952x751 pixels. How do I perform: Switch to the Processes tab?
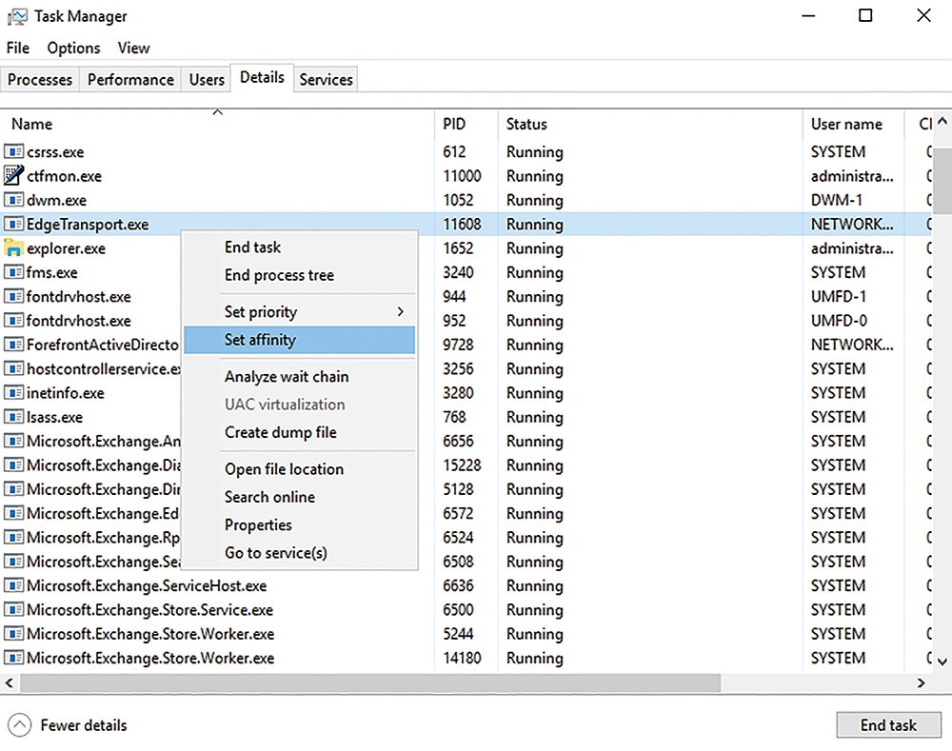coord(40,80)
